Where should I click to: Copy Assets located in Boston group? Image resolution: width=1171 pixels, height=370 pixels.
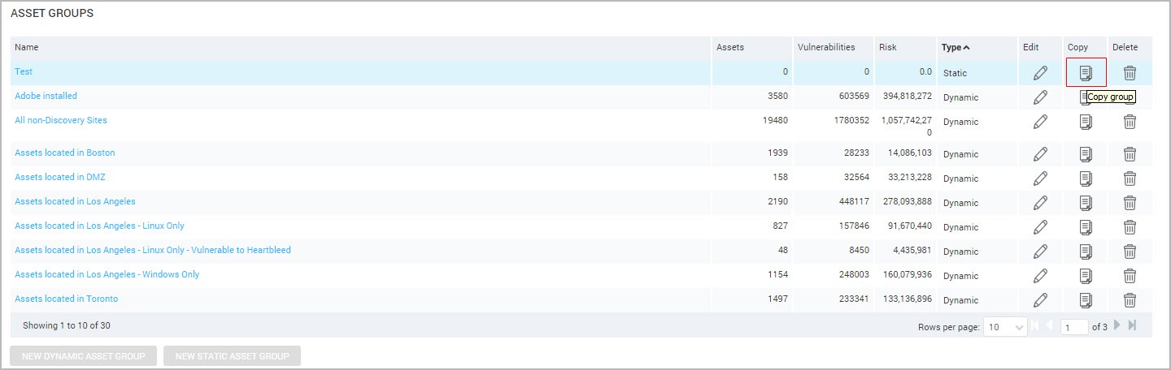(x=1086, y=154)
